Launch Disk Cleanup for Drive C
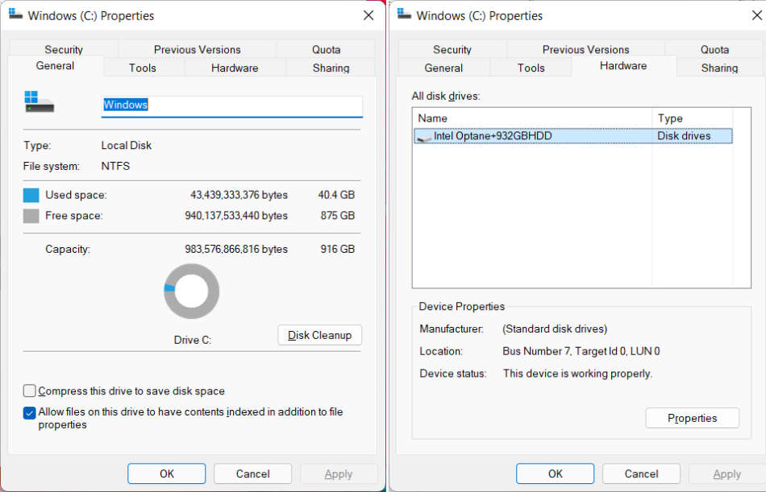Screen dimensions: 766x492 tap(320, 335)
